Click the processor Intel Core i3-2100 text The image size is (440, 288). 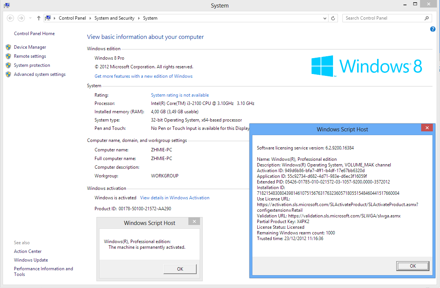[203, 103]
